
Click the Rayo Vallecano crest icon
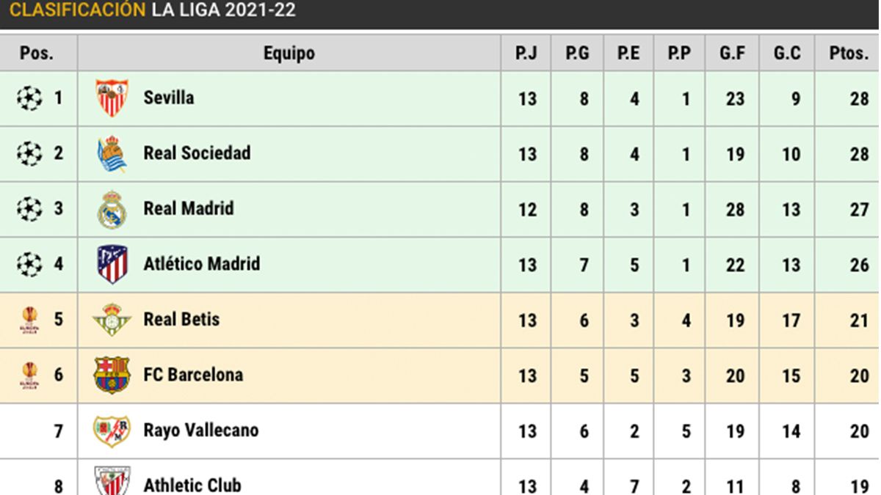click(x=112, y=430)
